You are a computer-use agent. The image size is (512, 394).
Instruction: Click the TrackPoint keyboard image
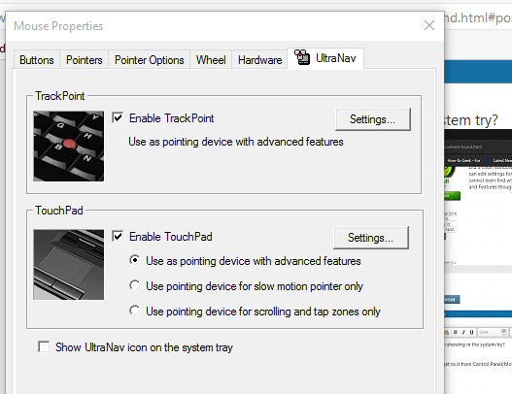69,146
